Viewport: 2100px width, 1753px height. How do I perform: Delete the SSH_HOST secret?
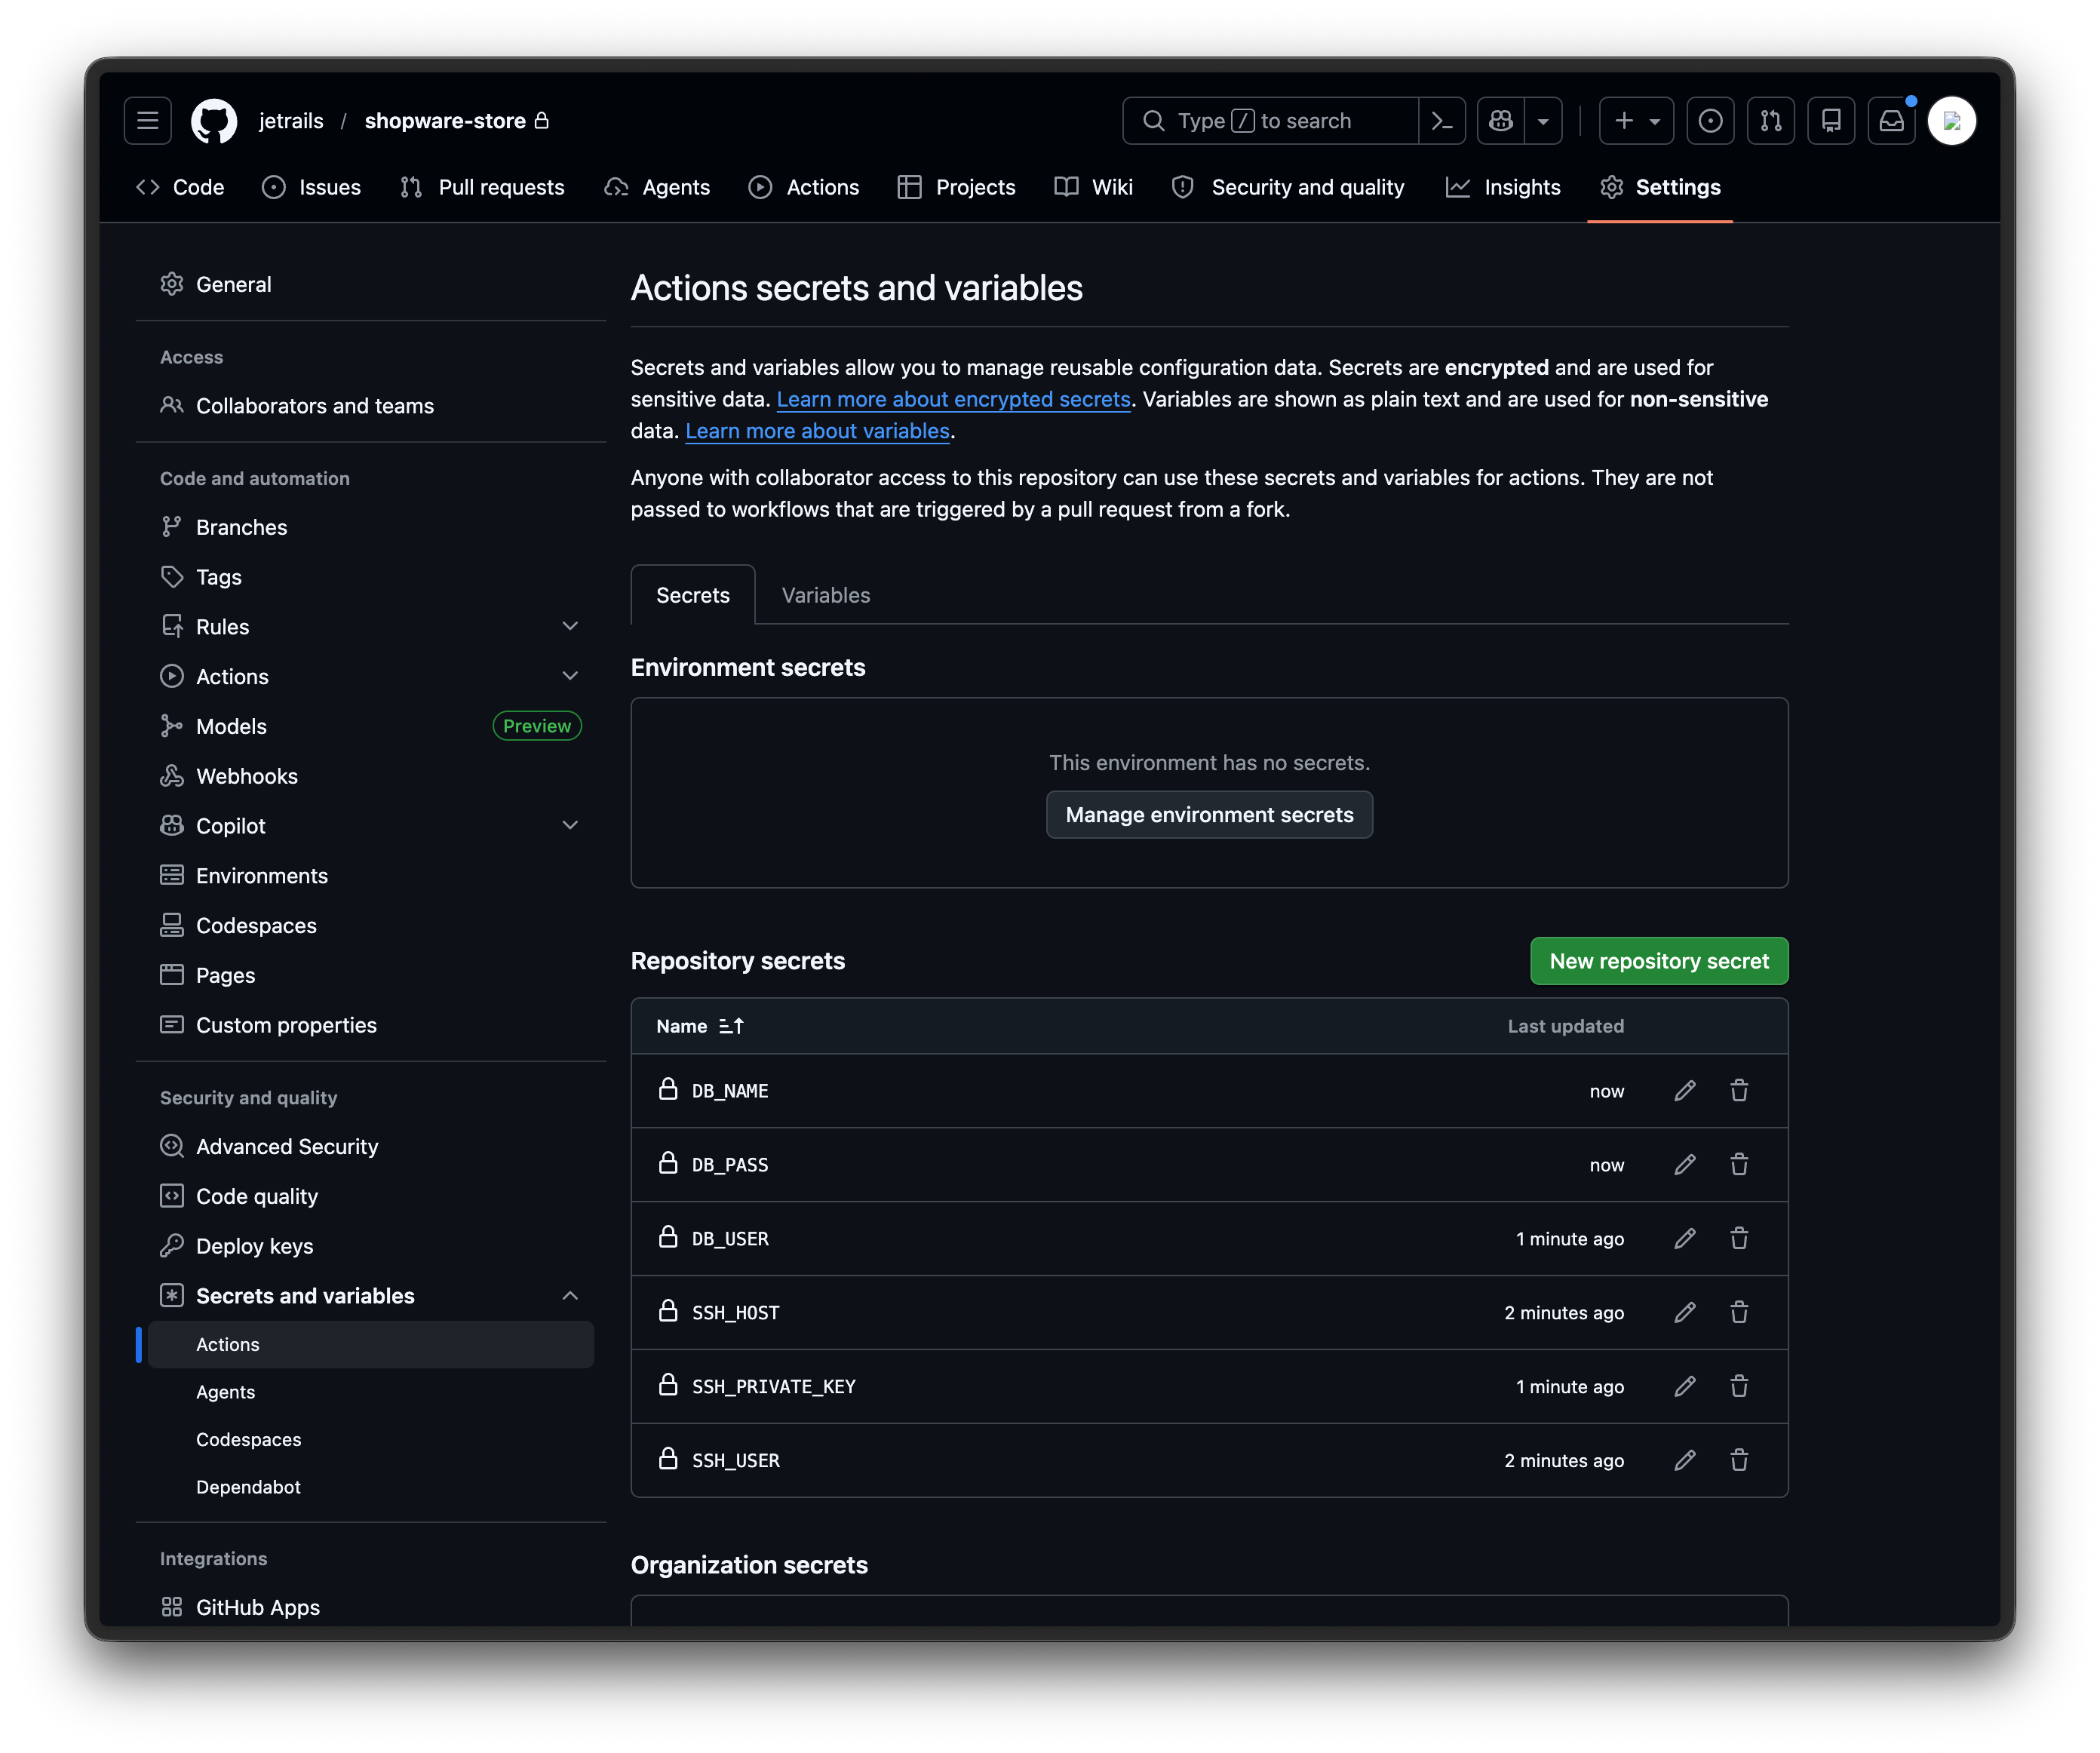1739,1313
